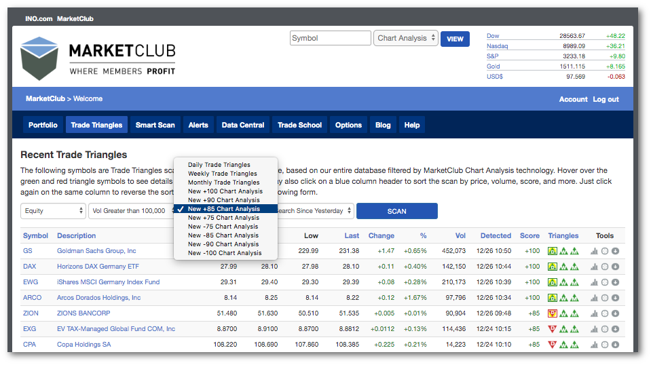Click the GS symbol link

tap(27, 251)
